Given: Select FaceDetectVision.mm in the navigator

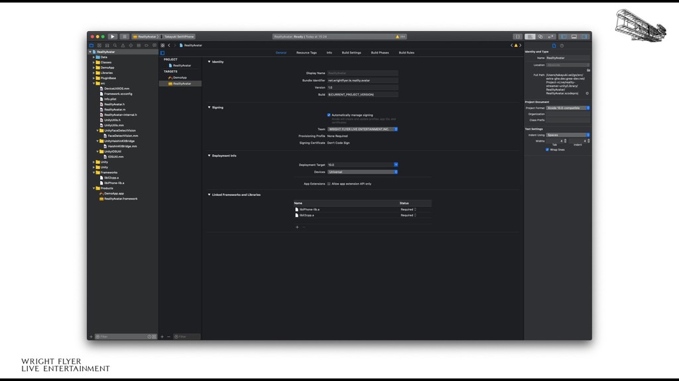Looking at the screenshot, I should click(123, 136).
